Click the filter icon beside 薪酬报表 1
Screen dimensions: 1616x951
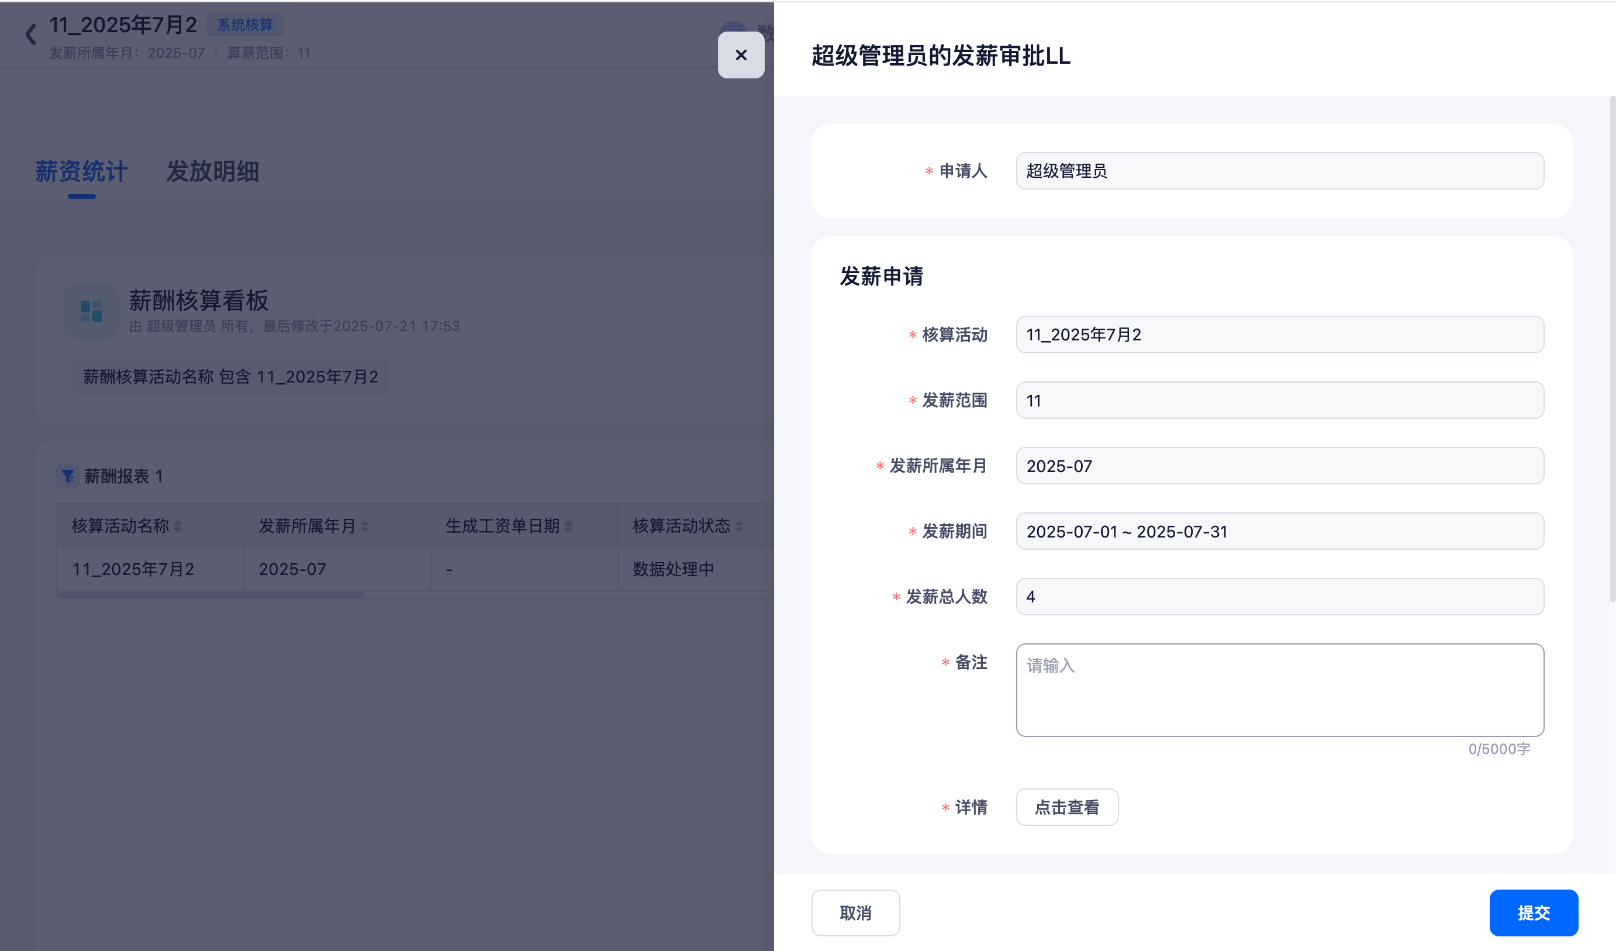[67, 476]
